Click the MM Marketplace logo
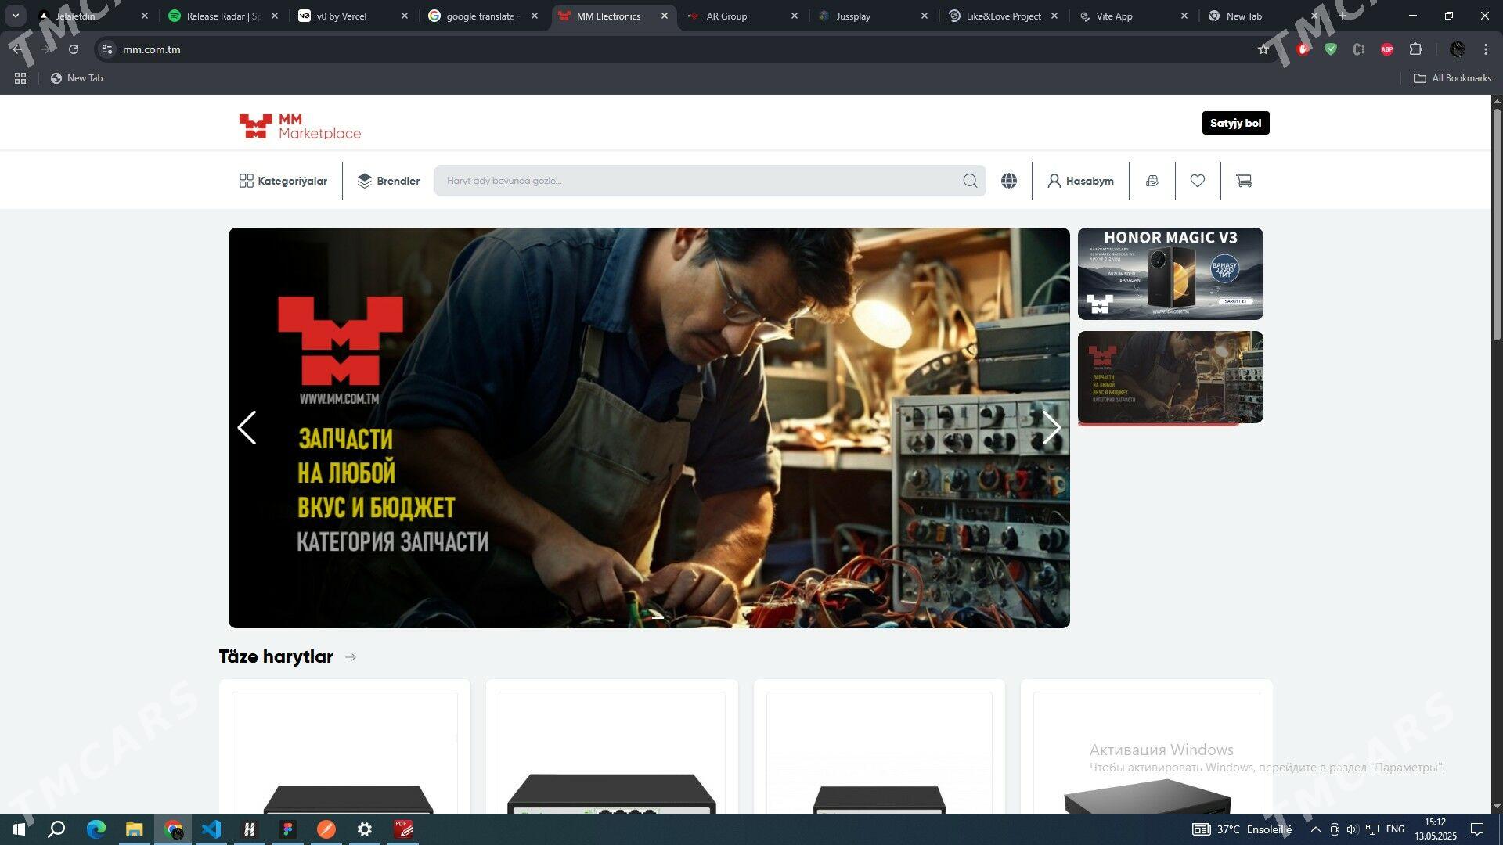The width and height of the screenshot is (1503, 845). click(300, 126)
